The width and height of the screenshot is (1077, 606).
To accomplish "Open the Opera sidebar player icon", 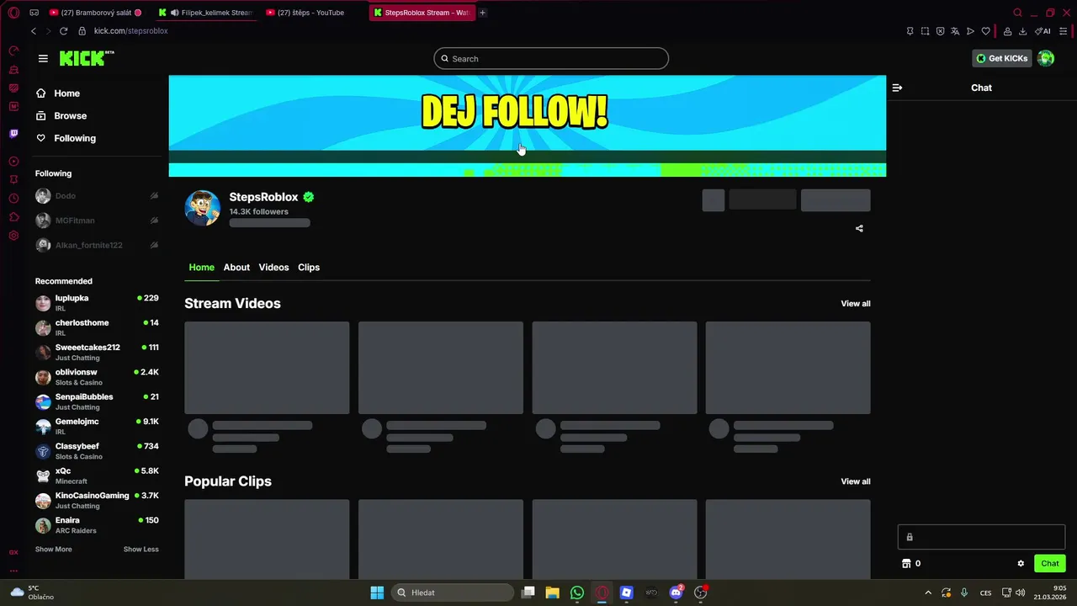I will pyautogui.click(x=13, y=162).
